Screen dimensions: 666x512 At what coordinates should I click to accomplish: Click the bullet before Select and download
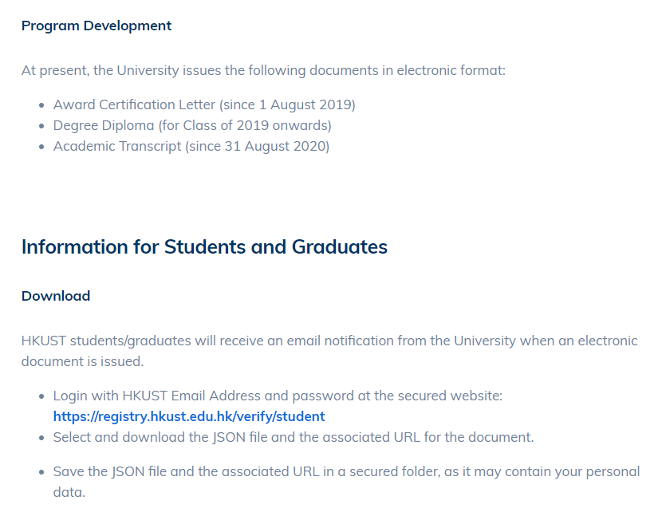[x=41, y=438]
